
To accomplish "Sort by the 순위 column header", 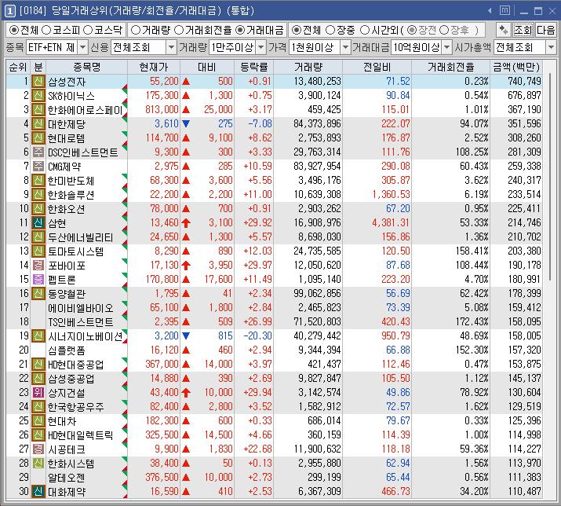I will point(18,67).
